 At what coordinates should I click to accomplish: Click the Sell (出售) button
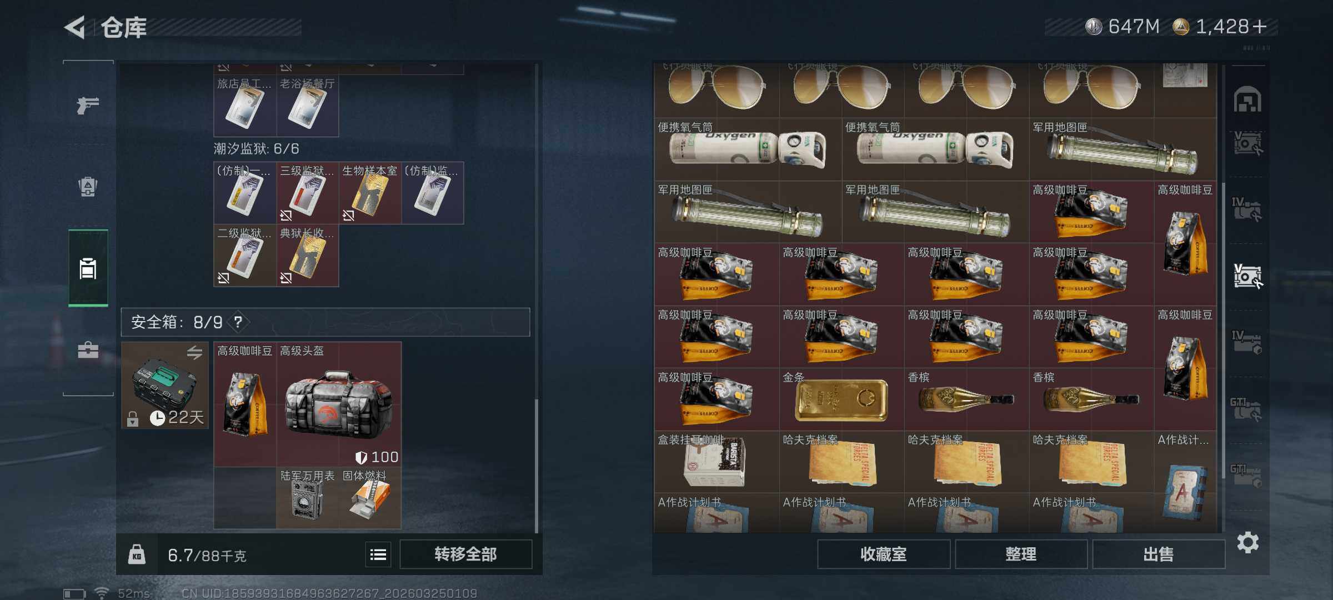(x=1159, y=554)
